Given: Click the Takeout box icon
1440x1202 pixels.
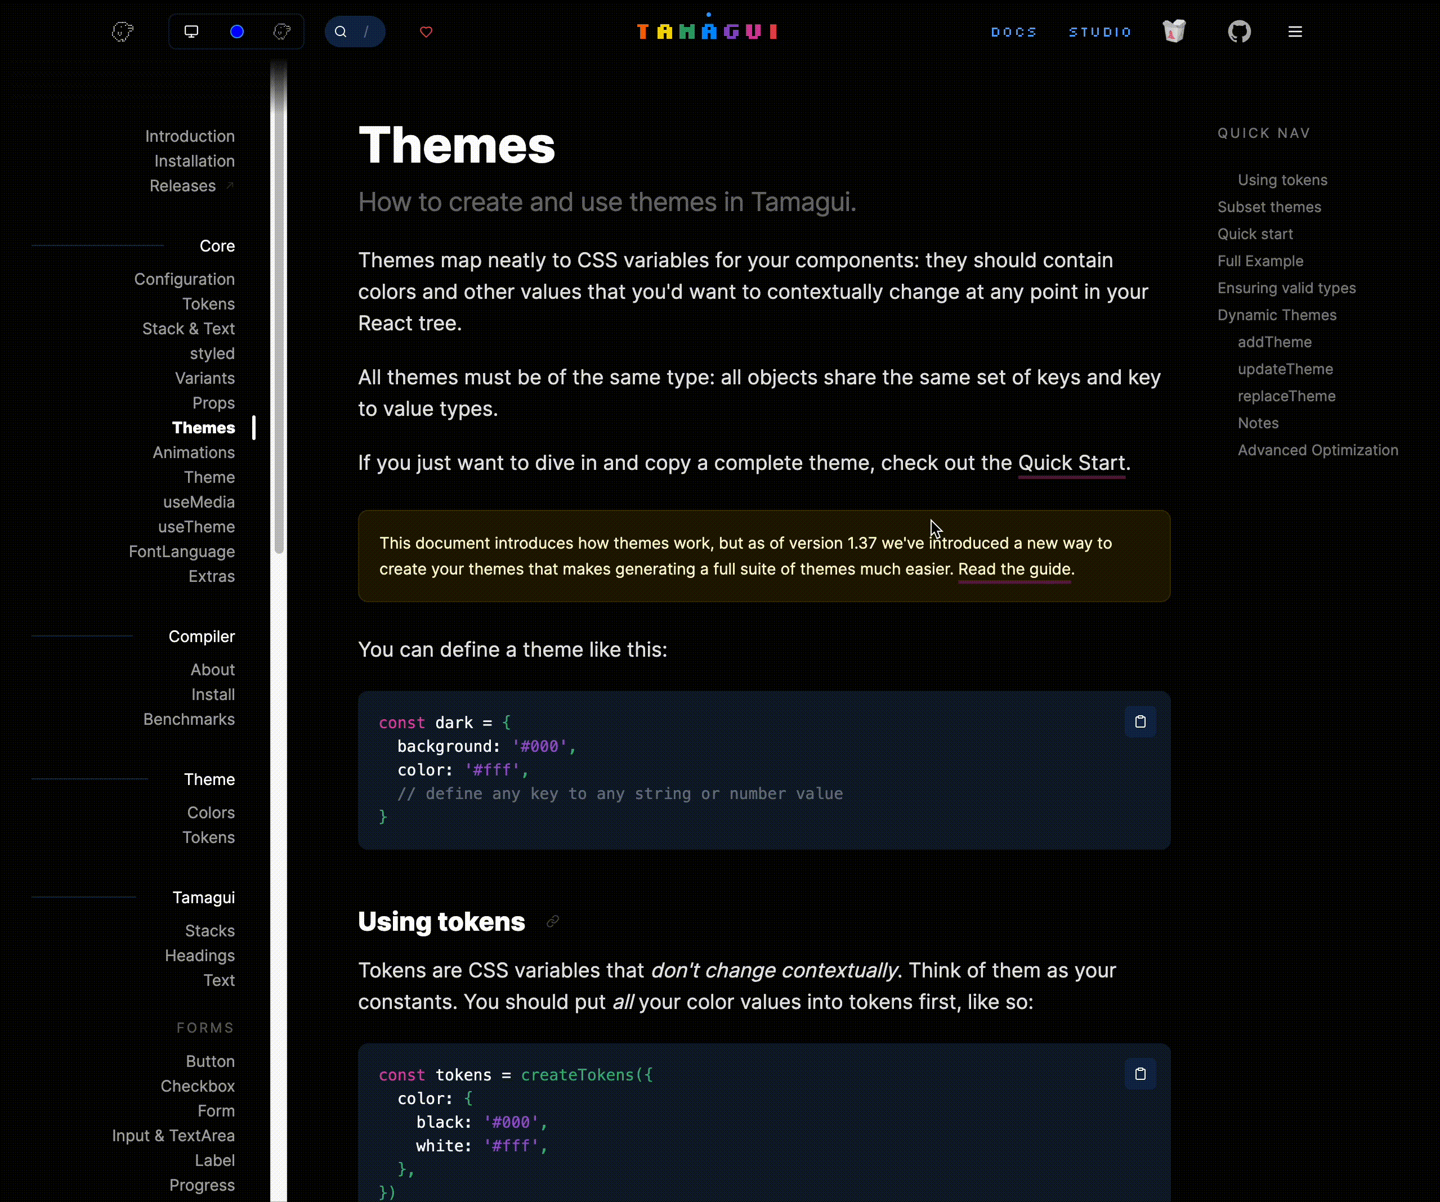Looking at the screenshot, I should tap(1174, 32).
